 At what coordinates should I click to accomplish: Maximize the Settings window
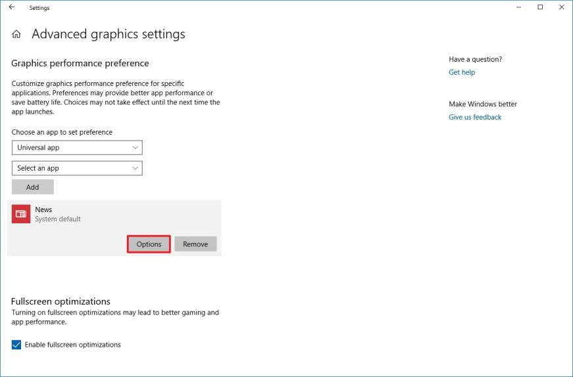coord(540,7)
